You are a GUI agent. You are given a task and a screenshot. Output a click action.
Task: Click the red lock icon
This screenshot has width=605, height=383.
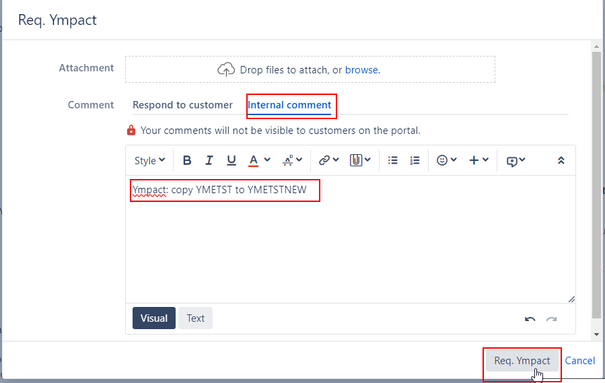[x=131, y=130]
